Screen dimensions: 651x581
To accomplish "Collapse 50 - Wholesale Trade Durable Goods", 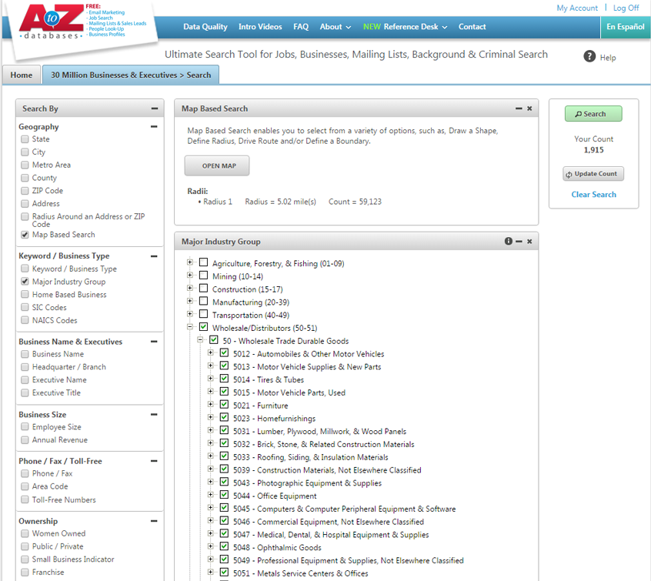I will coord(200,339).
